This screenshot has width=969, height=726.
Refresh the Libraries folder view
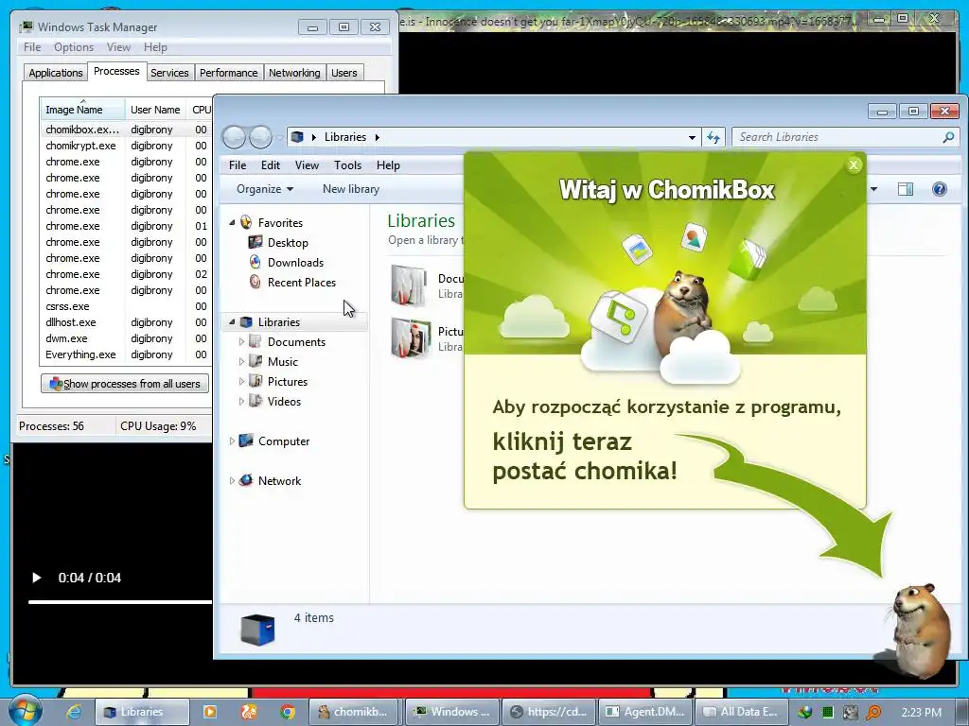(x=714, y=137)
